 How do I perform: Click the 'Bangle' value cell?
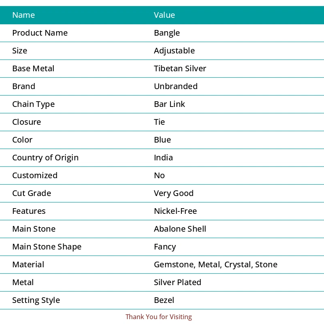pos(167,33)
